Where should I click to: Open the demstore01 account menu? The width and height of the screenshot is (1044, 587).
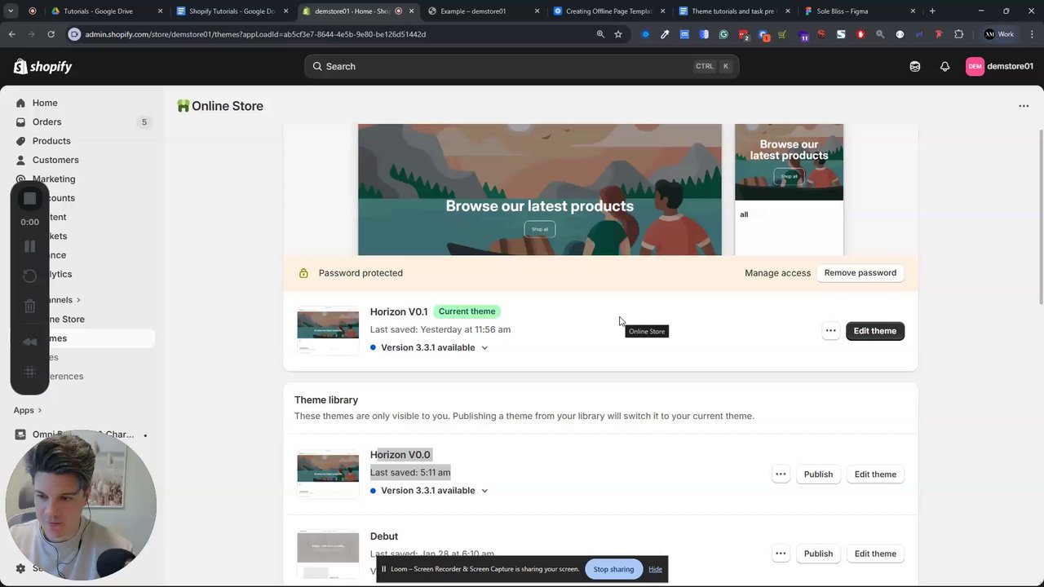point(1000,67)
